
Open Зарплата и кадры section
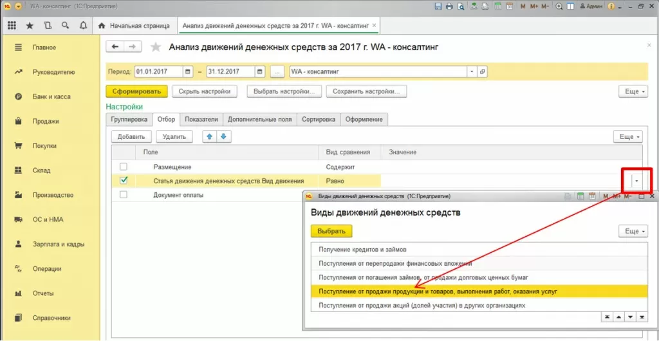tap(59, 244)
